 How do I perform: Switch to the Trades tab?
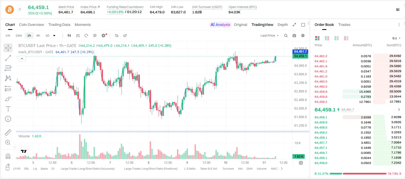coord(344,25)
